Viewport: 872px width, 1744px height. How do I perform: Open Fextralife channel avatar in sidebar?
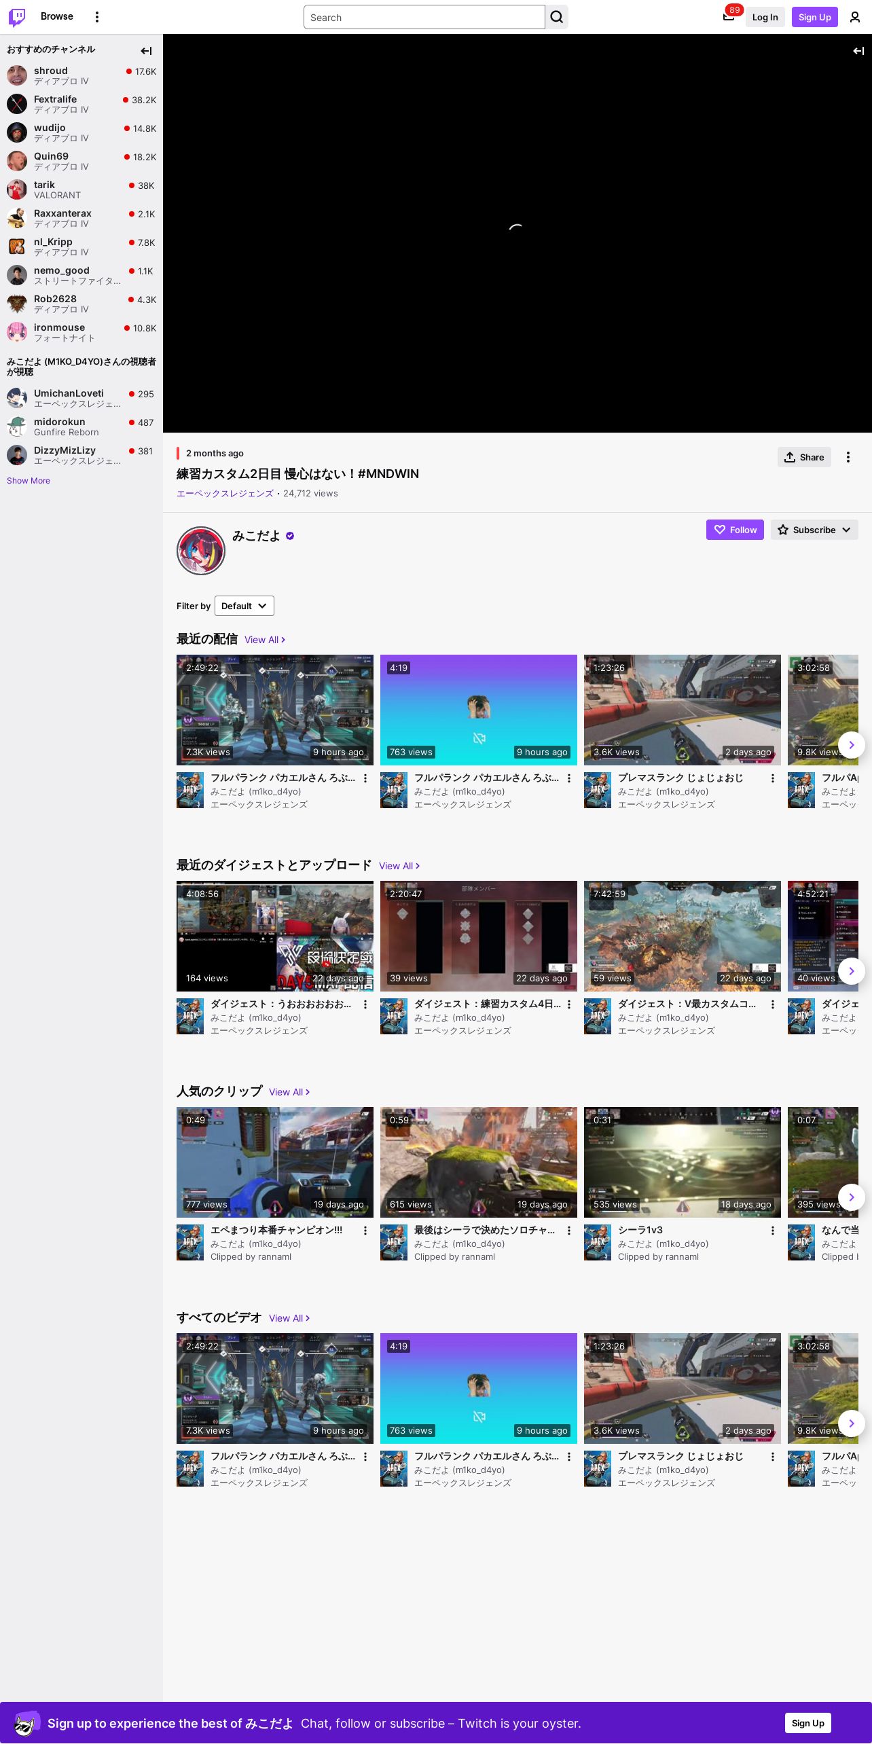(17, 104)
